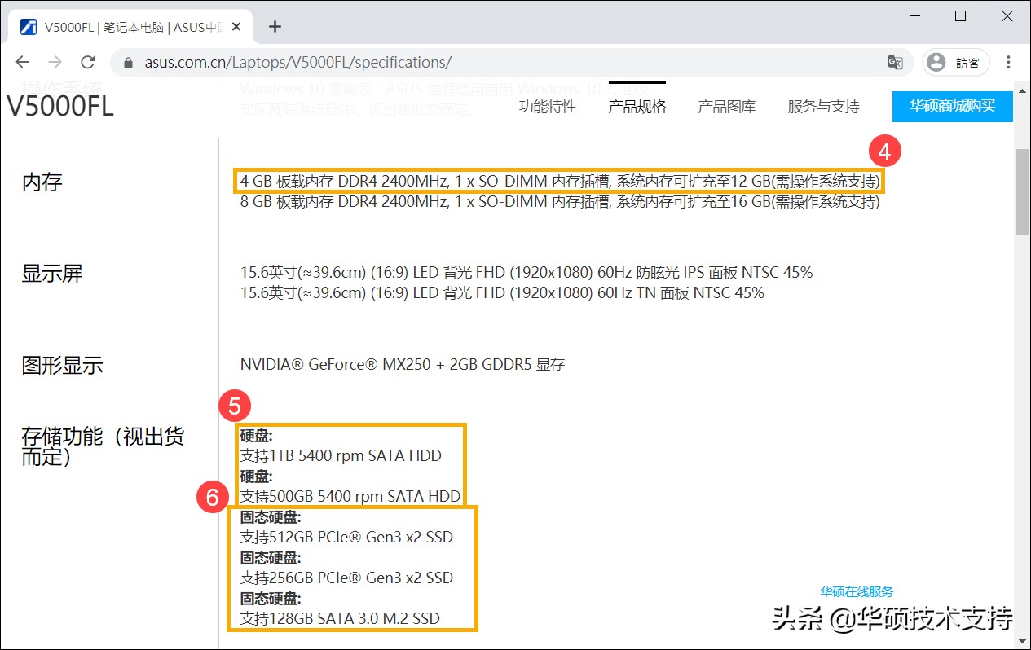The image size is (1031, 650).
Task: Reload the page with the refresh icon
Action: [x=88, y=62]
